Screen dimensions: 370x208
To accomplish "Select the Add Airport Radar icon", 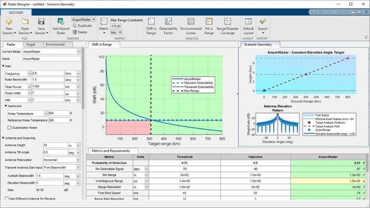I will point(61,25).
